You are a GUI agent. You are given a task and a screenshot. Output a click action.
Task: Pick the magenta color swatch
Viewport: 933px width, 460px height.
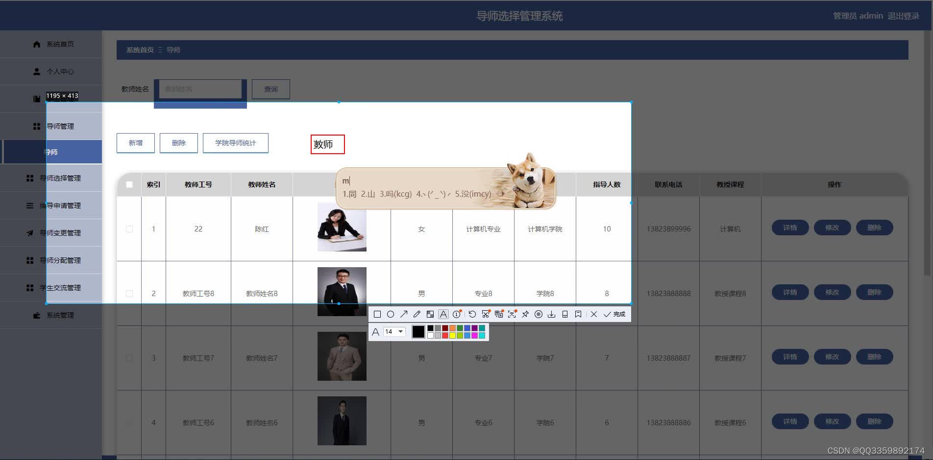474,336
